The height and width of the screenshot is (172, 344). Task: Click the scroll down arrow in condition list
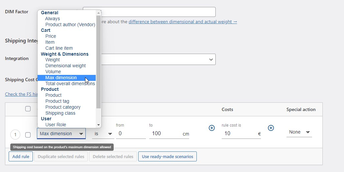[x=98, y=125]
